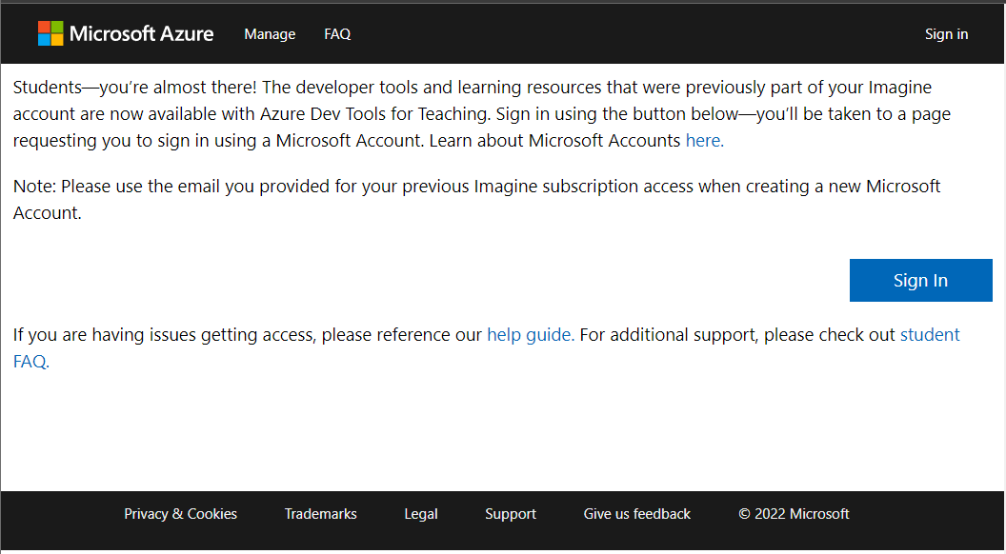
Task: Open the FAQ item in header
Action: pyautogui.click(x=337, y=34)
